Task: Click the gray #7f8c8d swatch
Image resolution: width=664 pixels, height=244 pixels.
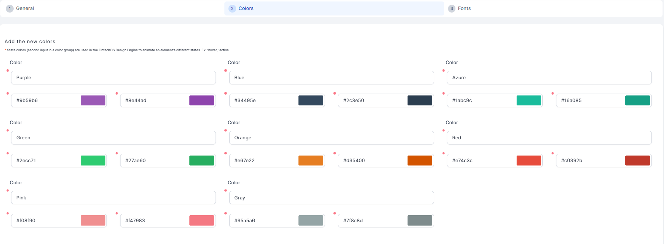Action: (420, 221)
